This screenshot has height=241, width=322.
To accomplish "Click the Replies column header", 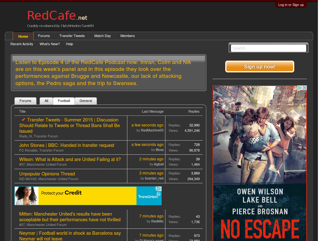I will coord(194,111).
